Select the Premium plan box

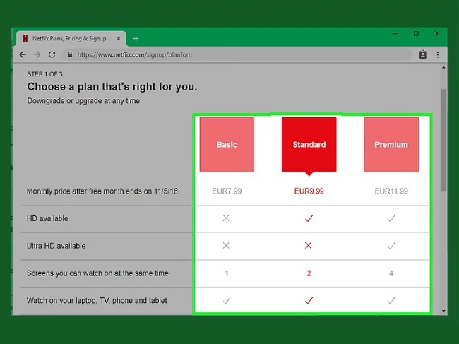391,144
